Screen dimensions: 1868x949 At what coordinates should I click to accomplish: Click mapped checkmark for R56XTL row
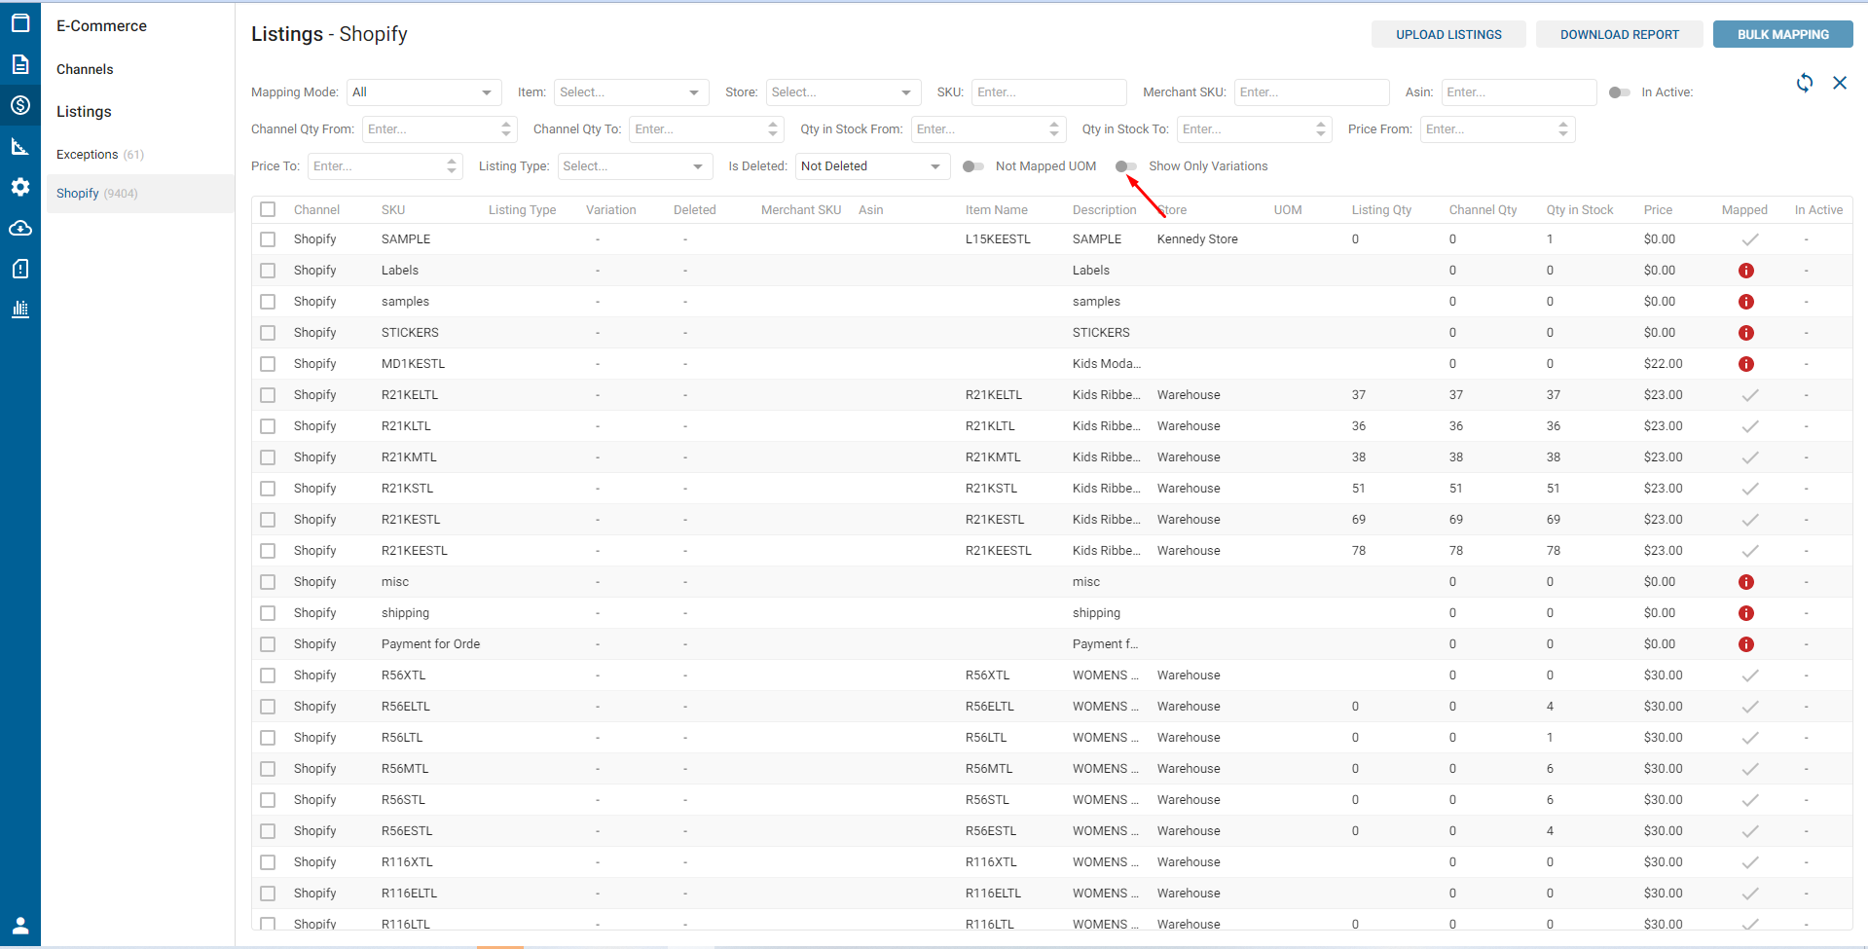pos(1750,675)
